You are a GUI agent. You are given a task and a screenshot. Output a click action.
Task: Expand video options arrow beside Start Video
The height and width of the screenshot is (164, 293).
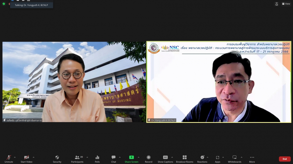pos(34,157)
